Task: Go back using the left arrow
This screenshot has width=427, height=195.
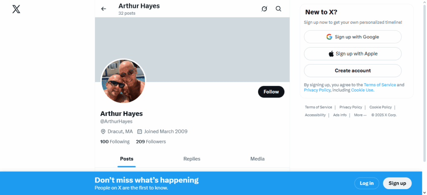Action: point(103,9)
